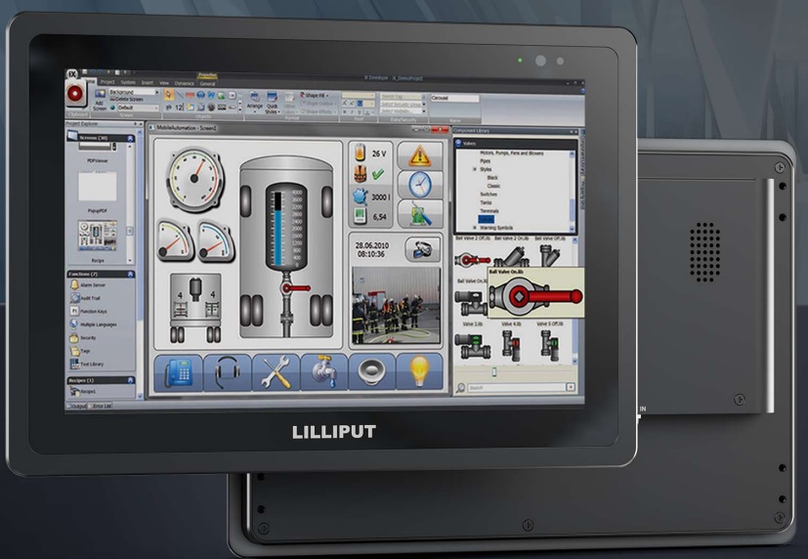This screenshot has width=808, height=559.
Task: Open the Shape Fill dropdown
Action: coord(316,96)
